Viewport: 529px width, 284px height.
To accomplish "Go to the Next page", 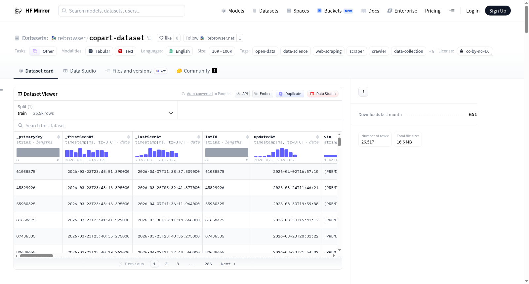I will click(228, 264).
